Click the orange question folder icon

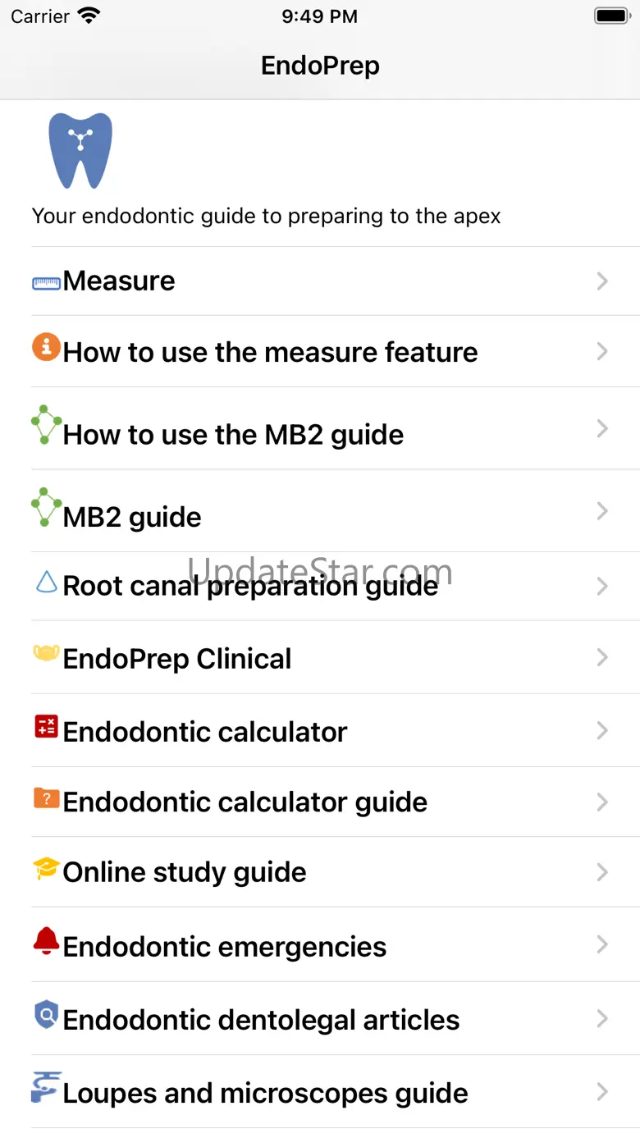[46, 797]
